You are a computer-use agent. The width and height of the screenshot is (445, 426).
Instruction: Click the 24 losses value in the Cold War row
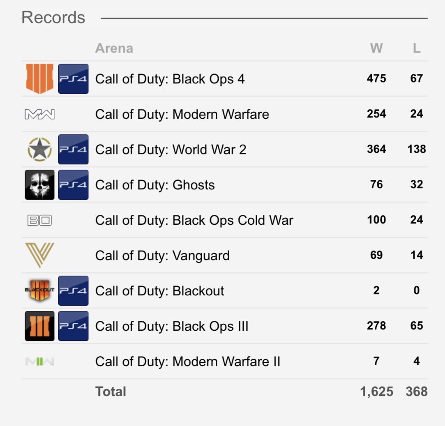click(x=416, y=220)
